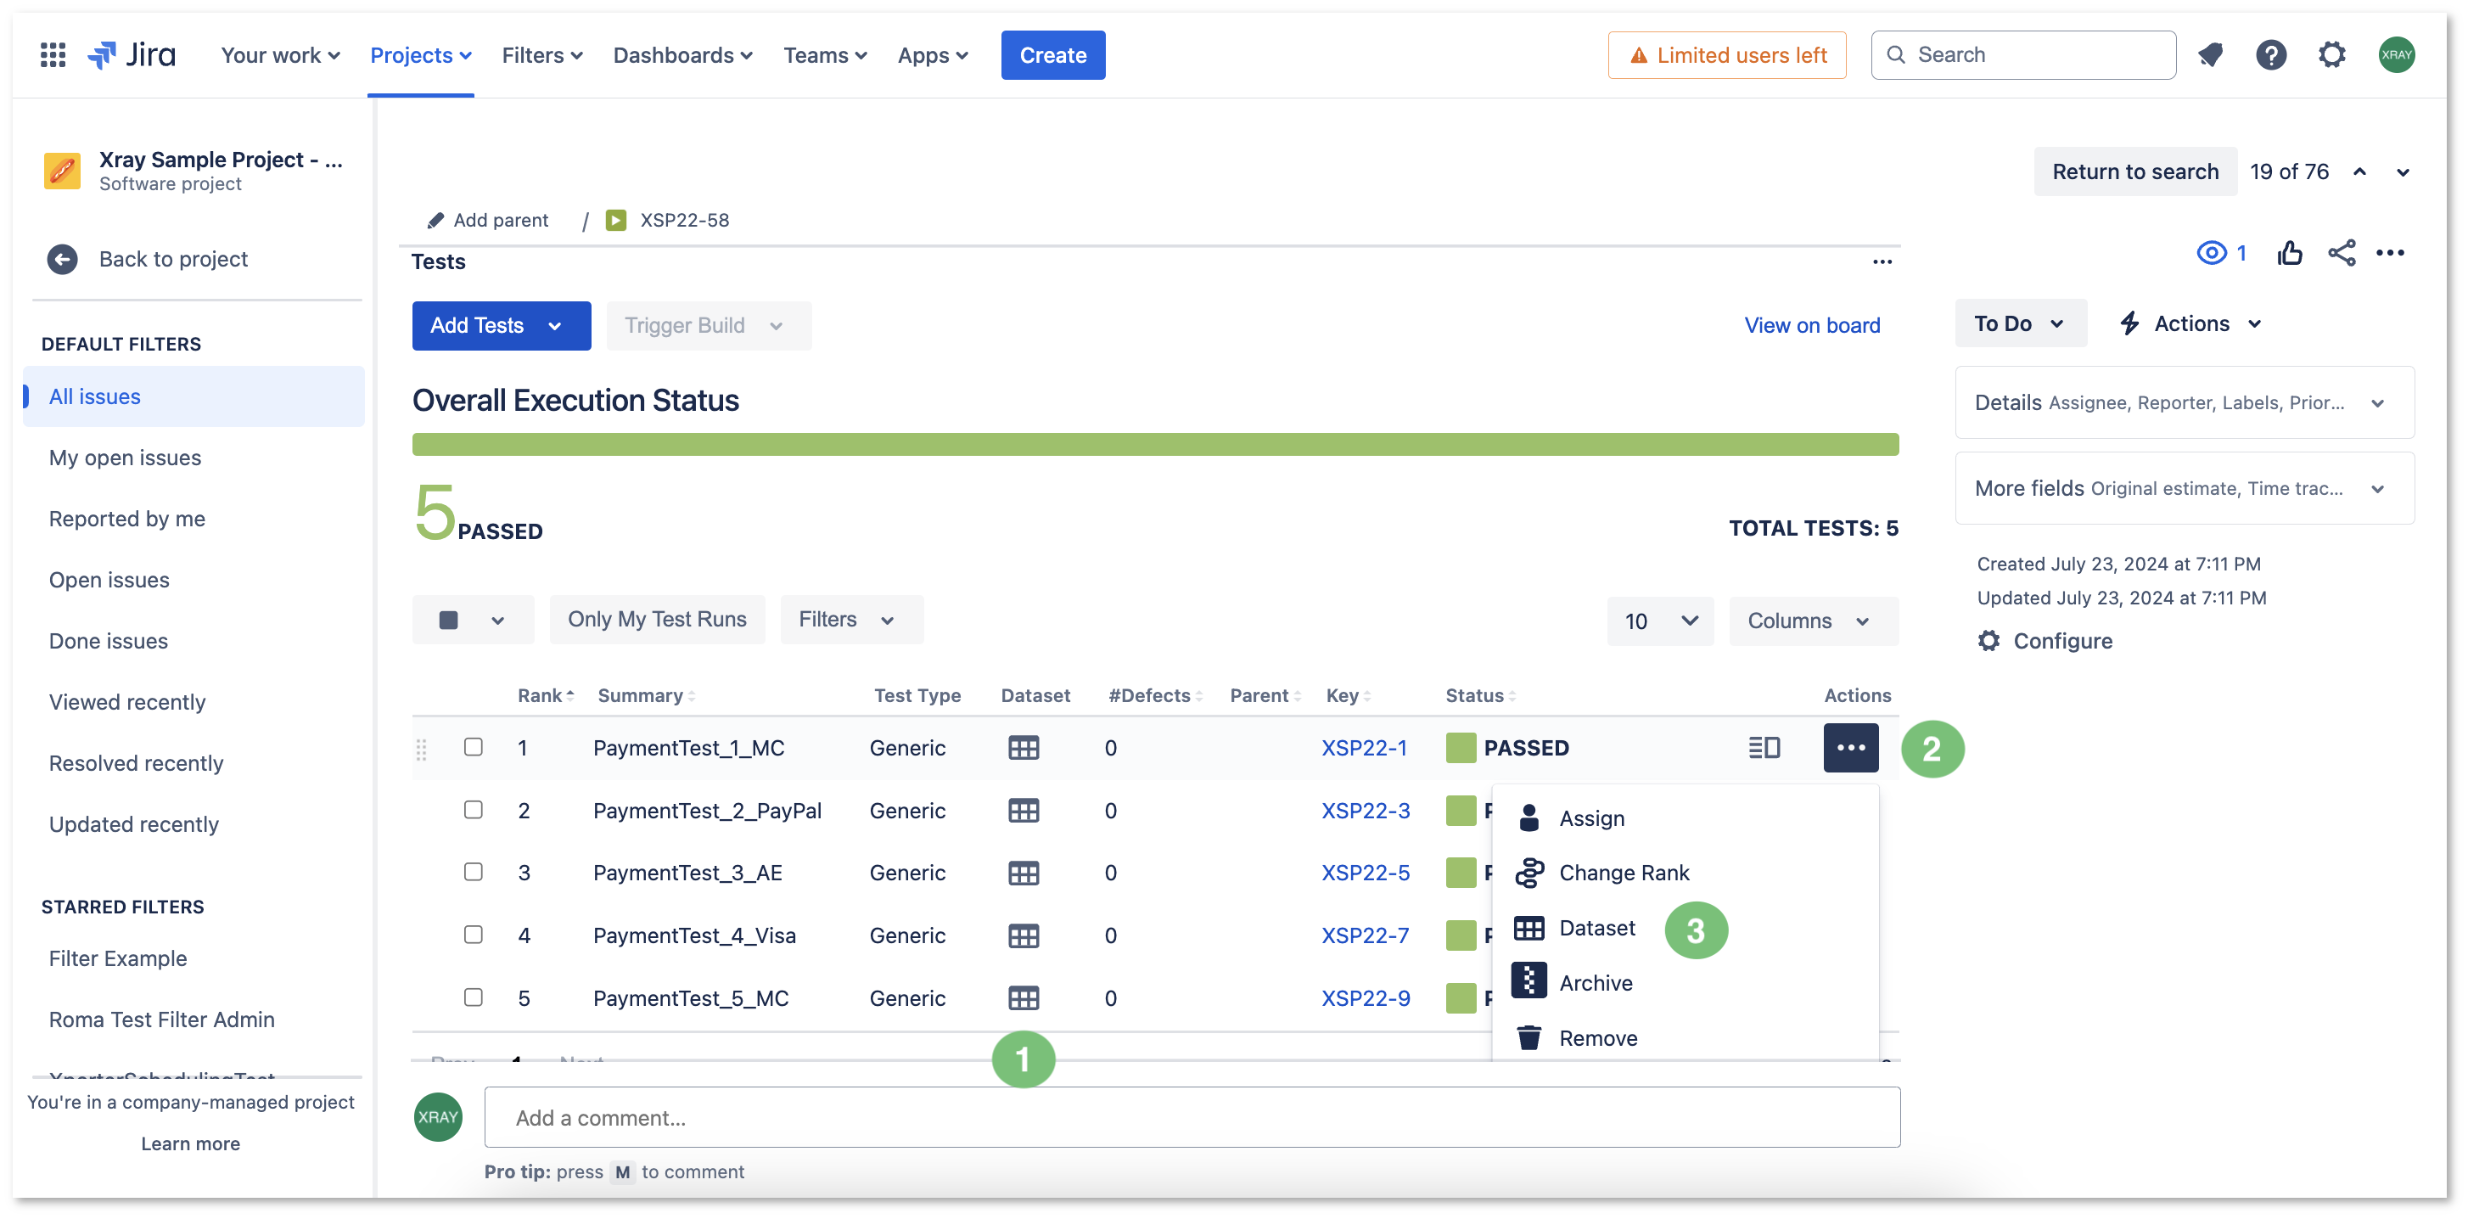Click the Add a comment field

[x=1192, y=1117]
